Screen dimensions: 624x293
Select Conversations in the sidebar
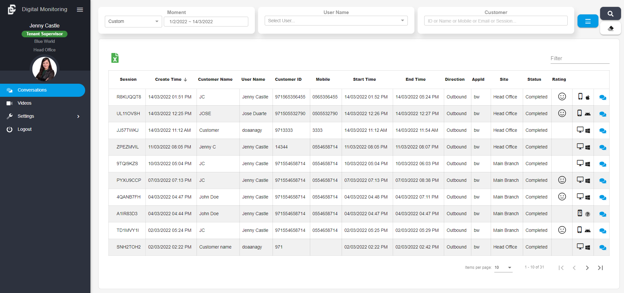click(x=32, y=90)
